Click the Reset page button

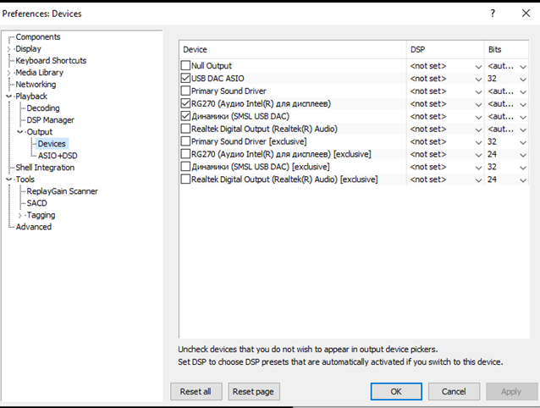point(254,391)
